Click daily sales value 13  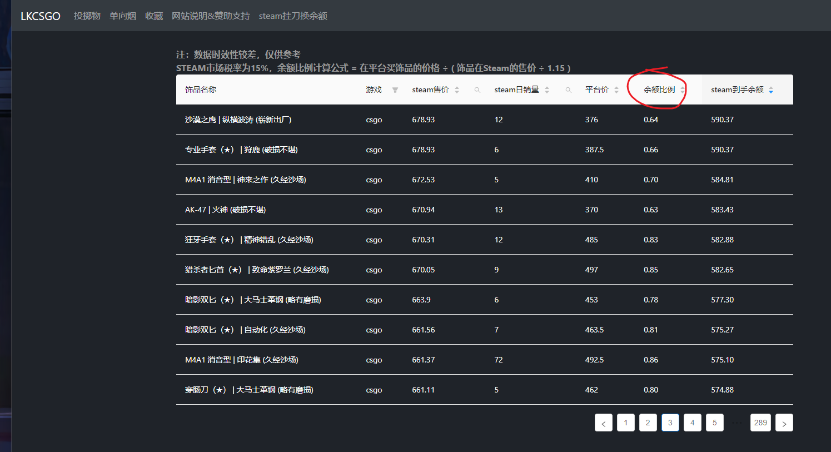pyautogui.click(x=499, y=210)
